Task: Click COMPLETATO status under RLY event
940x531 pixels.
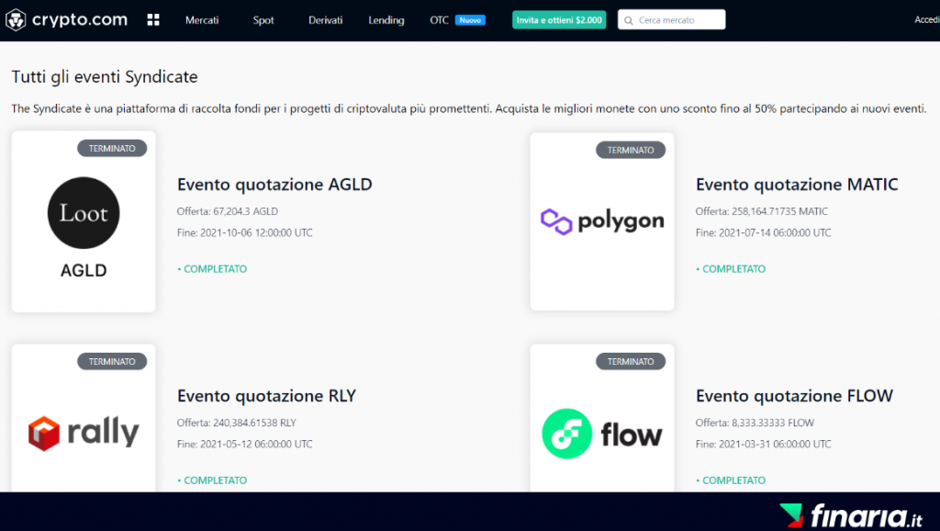Action: 212,480
